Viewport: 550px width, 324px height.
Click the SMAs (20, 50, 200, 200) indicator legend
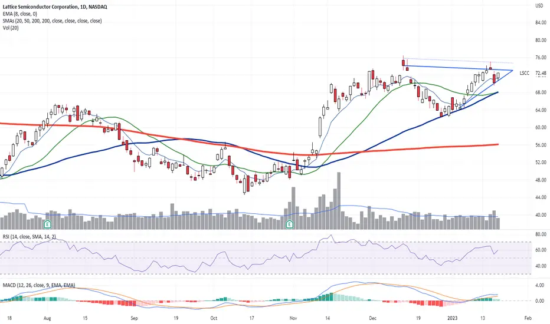click(x=53, y=21)
